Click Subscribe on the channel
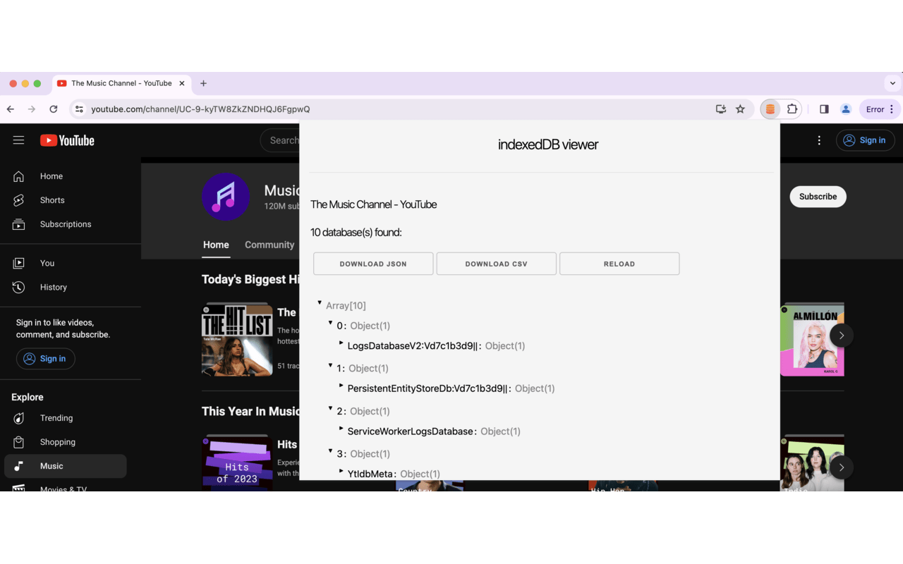 point(818,197)
